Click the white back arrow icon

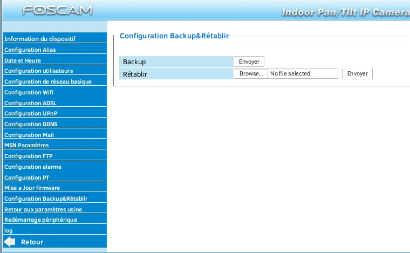(x=10, y=242)
